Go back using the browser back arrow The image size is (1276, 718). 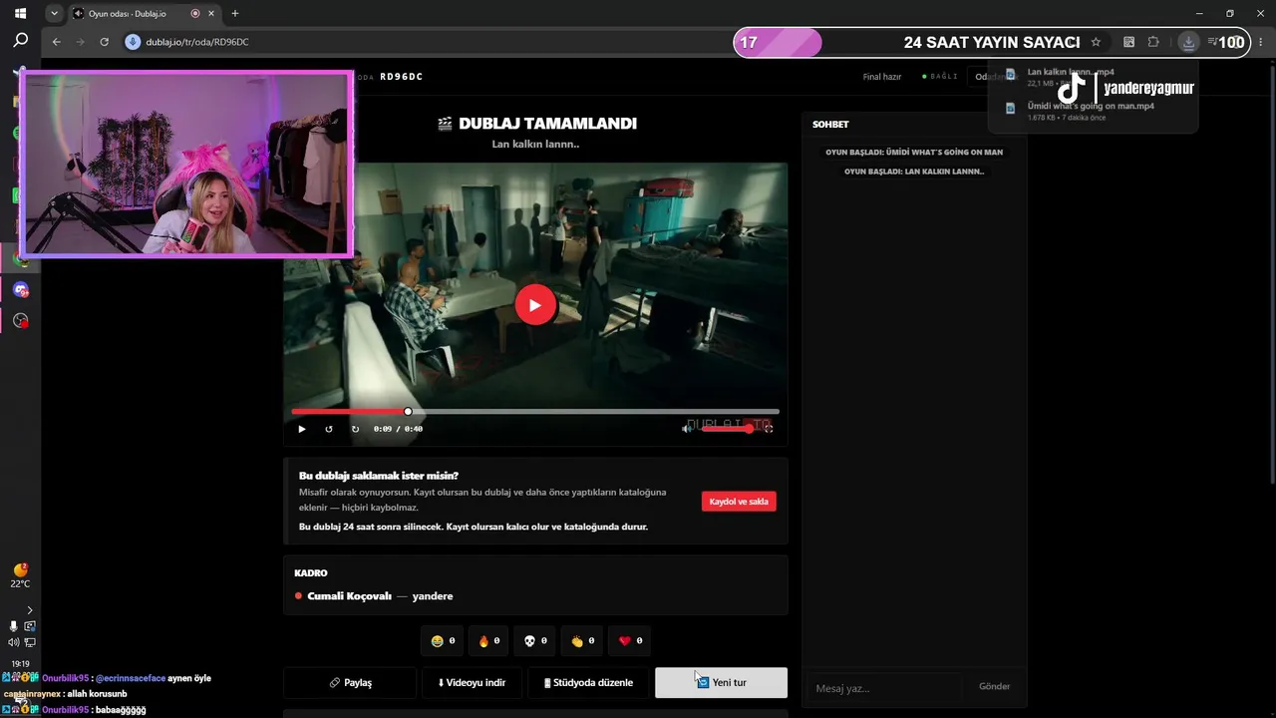(57, 42)
